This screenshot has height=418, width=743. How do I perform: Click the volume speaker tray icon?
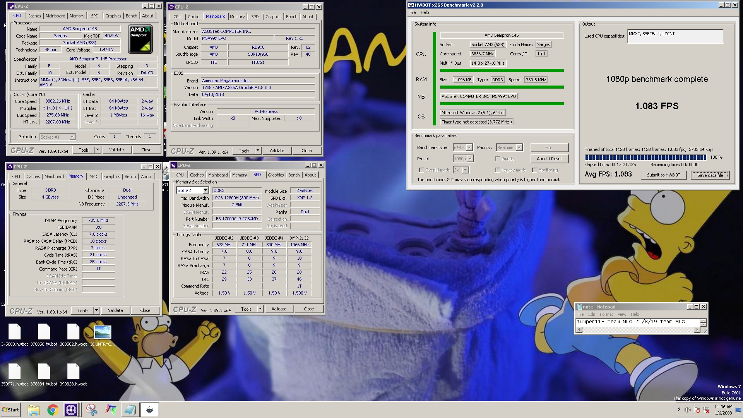click(687, 410)
